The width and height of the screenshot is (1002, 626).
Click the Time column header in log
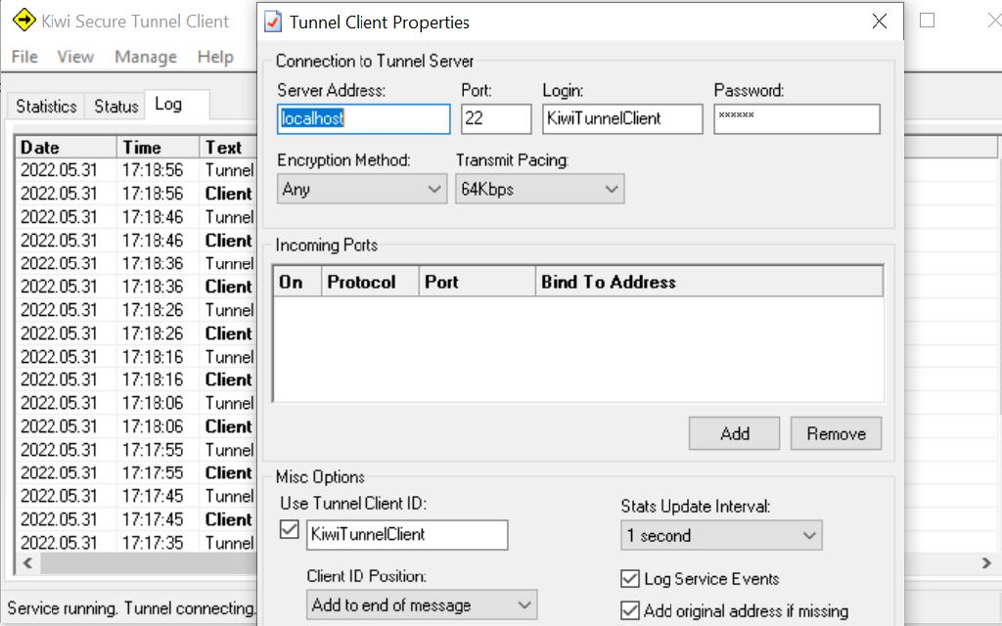click(x=158, y=148)
